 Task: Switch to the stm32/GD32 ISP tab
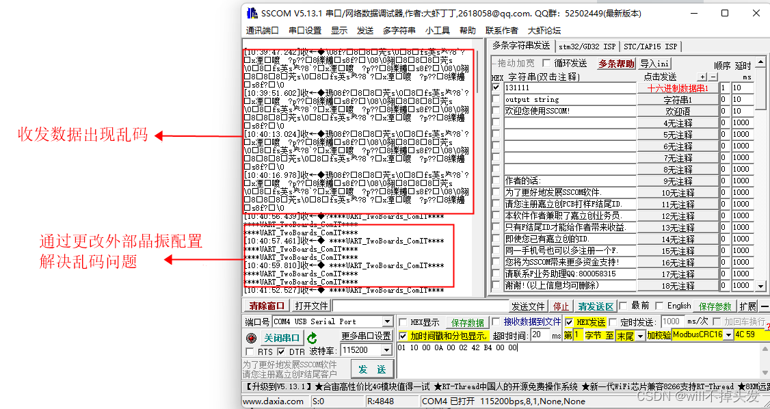(x=587, y=47)
